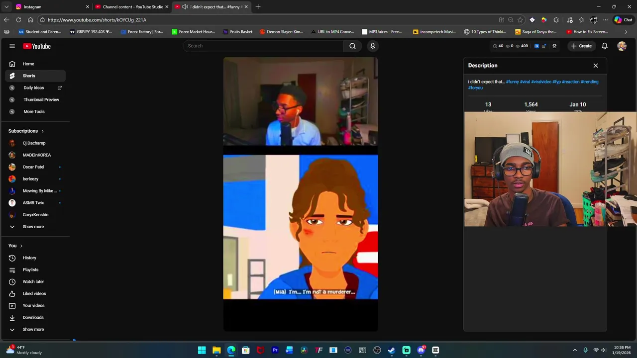
Task: Show hidden system tray icons
Action: click(x=575, y=350)
